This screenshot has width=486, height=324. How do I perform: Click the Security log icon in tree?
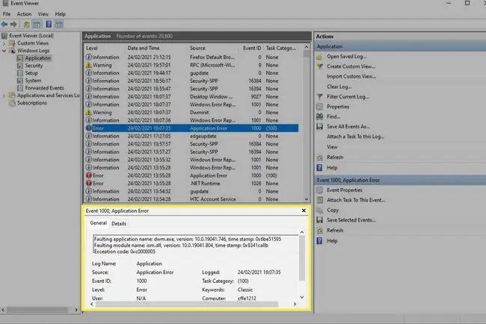click(x=20, y=66)
